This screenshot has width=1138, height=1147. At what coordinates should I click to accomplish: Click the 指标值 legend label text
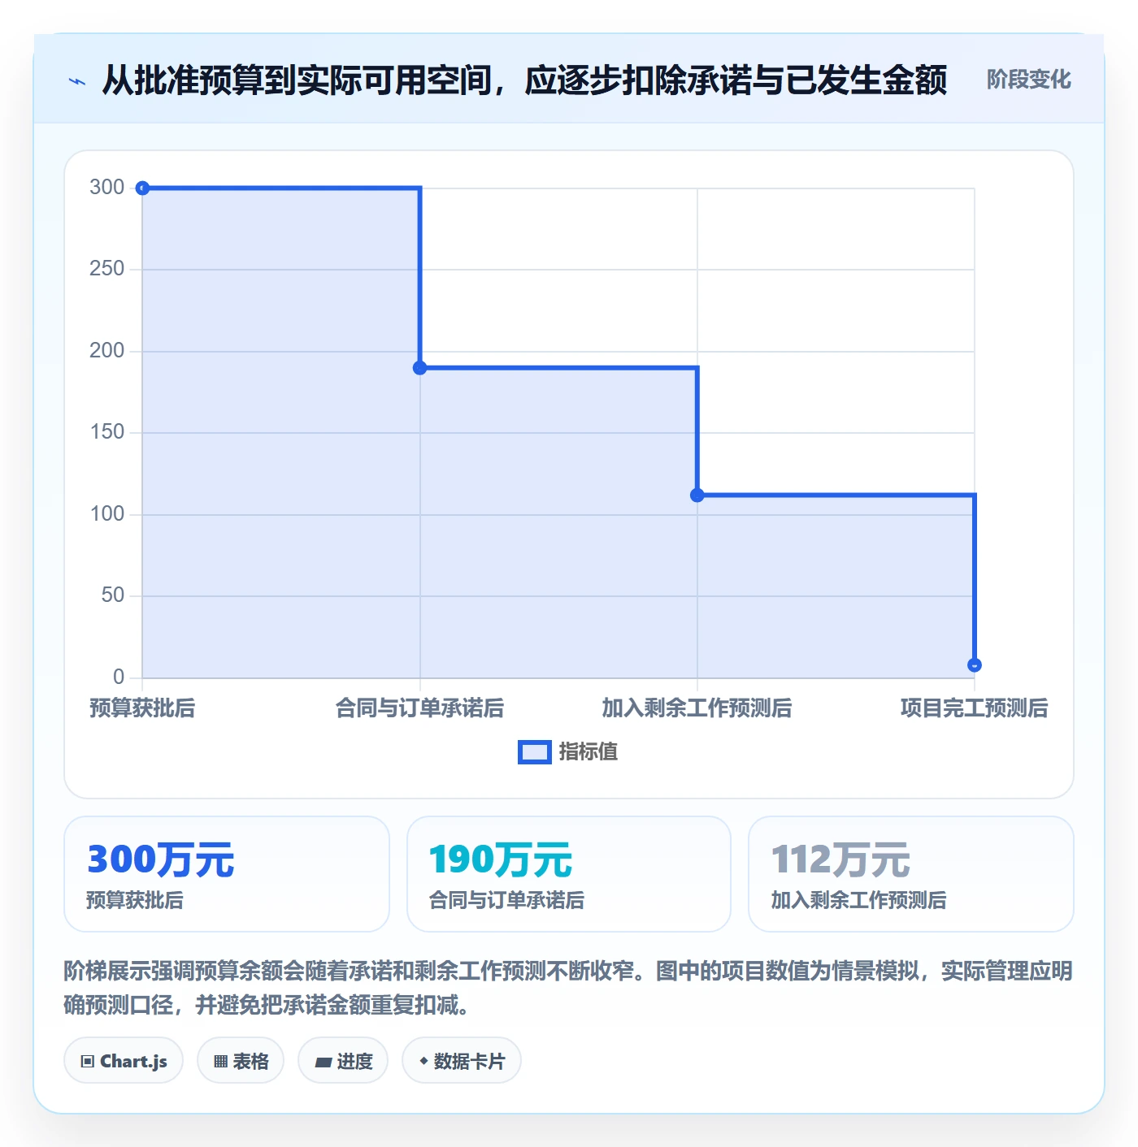tap(589, 752)
